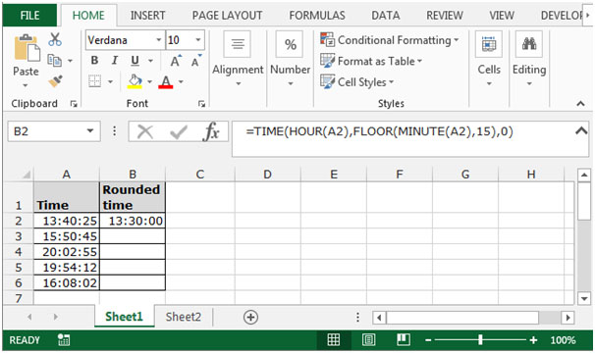Add a new sheet with plus icon
Image resolution: width=595 pixels, height=353 pixels.
point(250,317)
